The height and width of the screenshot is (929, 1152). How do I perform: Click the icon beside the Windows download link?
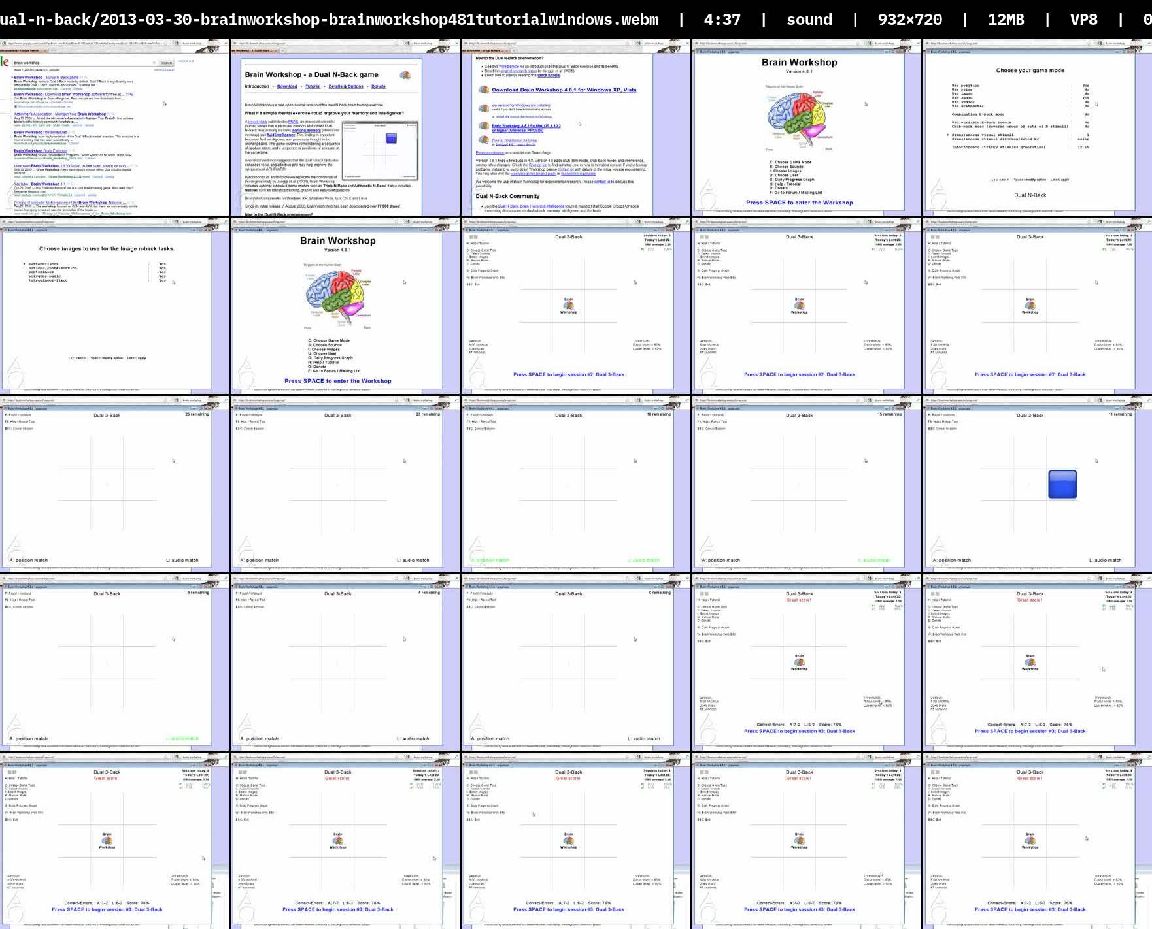(x=483, y=90)
